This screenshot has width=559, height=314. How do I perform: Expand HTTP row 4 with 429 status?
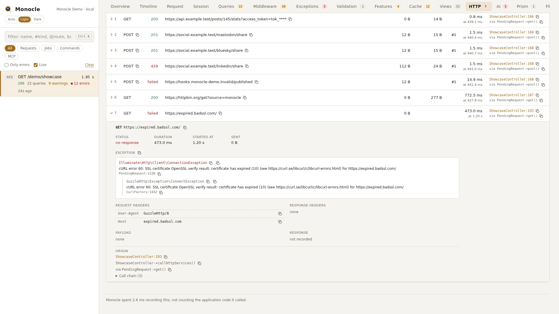click(x=112, y=66)
